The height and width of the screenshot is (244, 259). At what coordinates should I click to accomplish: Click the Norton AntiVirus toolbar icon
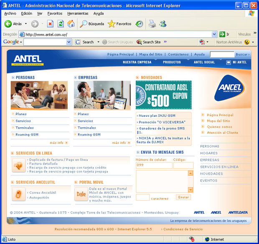247,42
